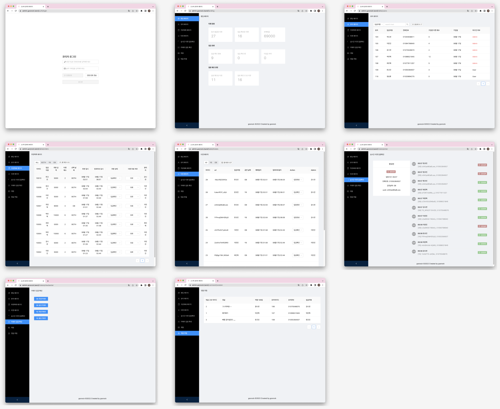Image resolution: width=500 pixels, height=409 pixels.
Task: Click 인증 번호 전송 button on login page
Action: click(x=92, y=75)
